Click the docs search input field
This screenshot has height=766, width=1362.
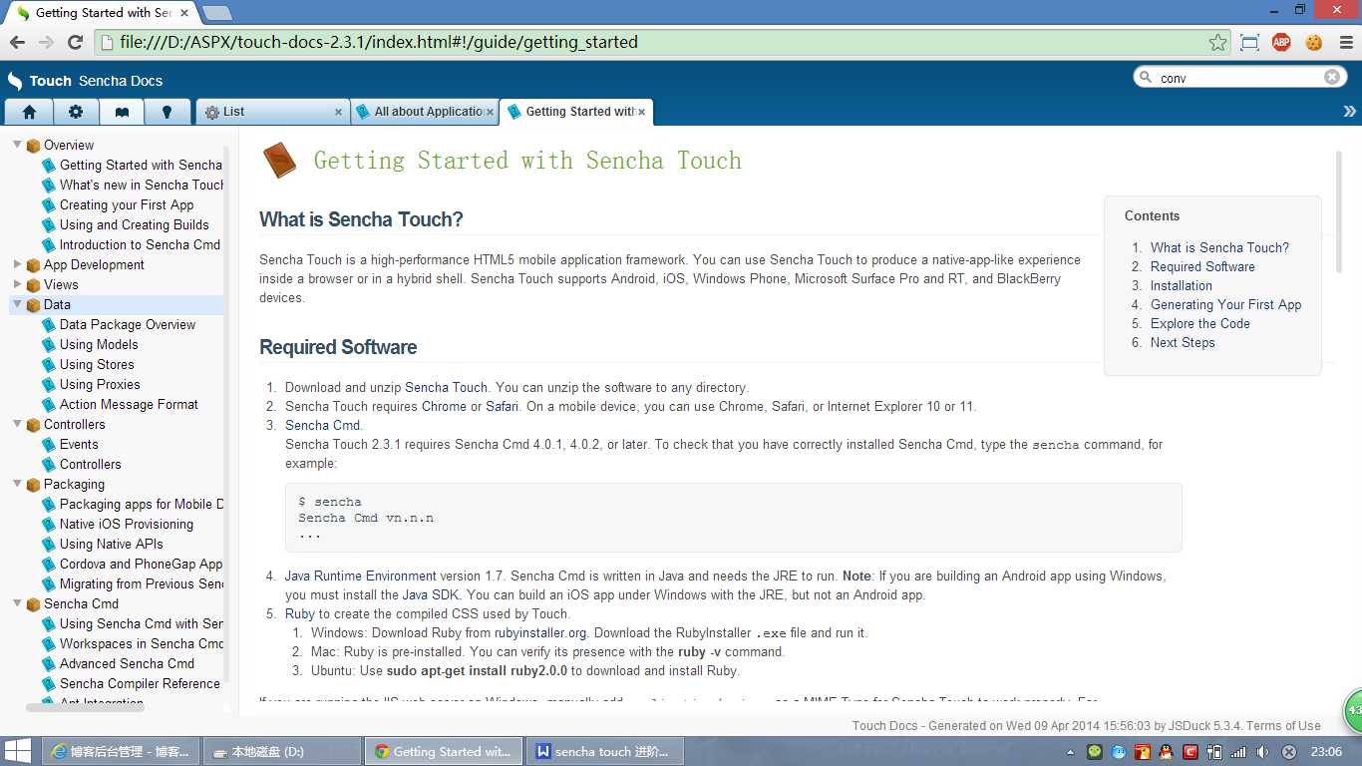pyautogui.click(x=1239, y=78)
